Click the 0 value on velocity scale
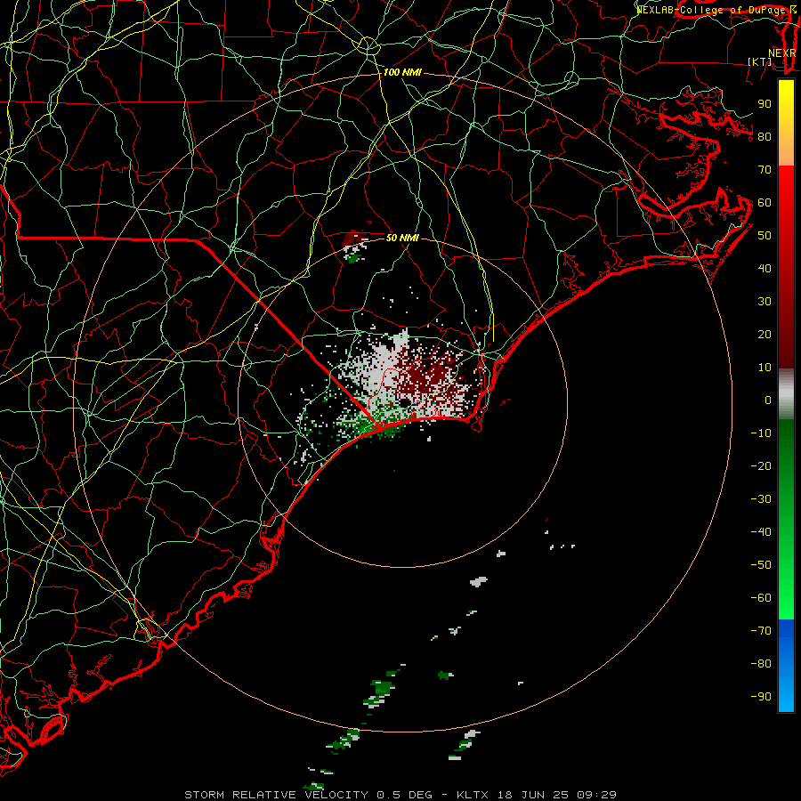This screenshot has height=801, width=801. 768,400
